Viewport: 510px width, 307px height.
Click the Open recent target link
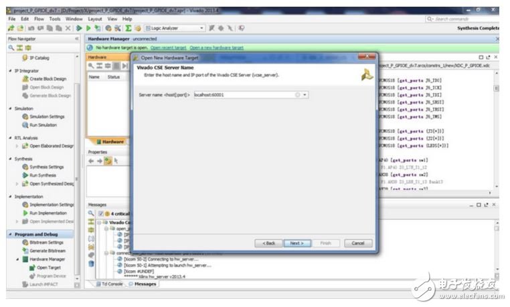click(169, 48)
